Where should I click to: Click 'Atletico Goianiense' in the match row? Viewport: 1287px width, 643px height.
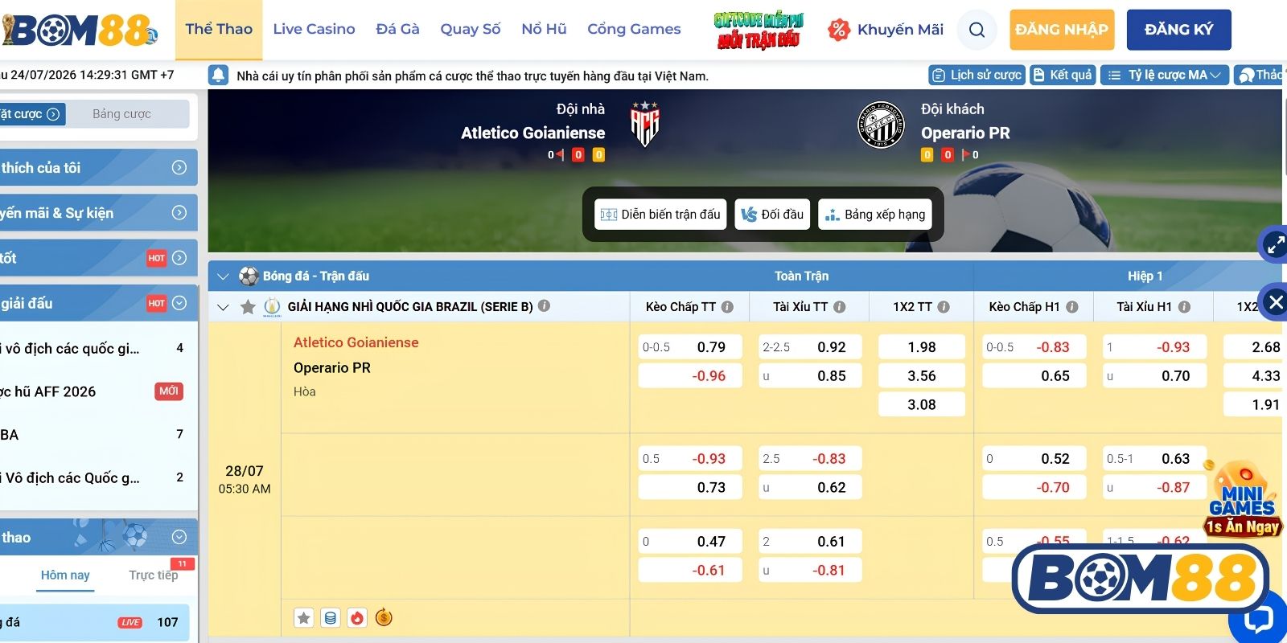tap(356, 342)
